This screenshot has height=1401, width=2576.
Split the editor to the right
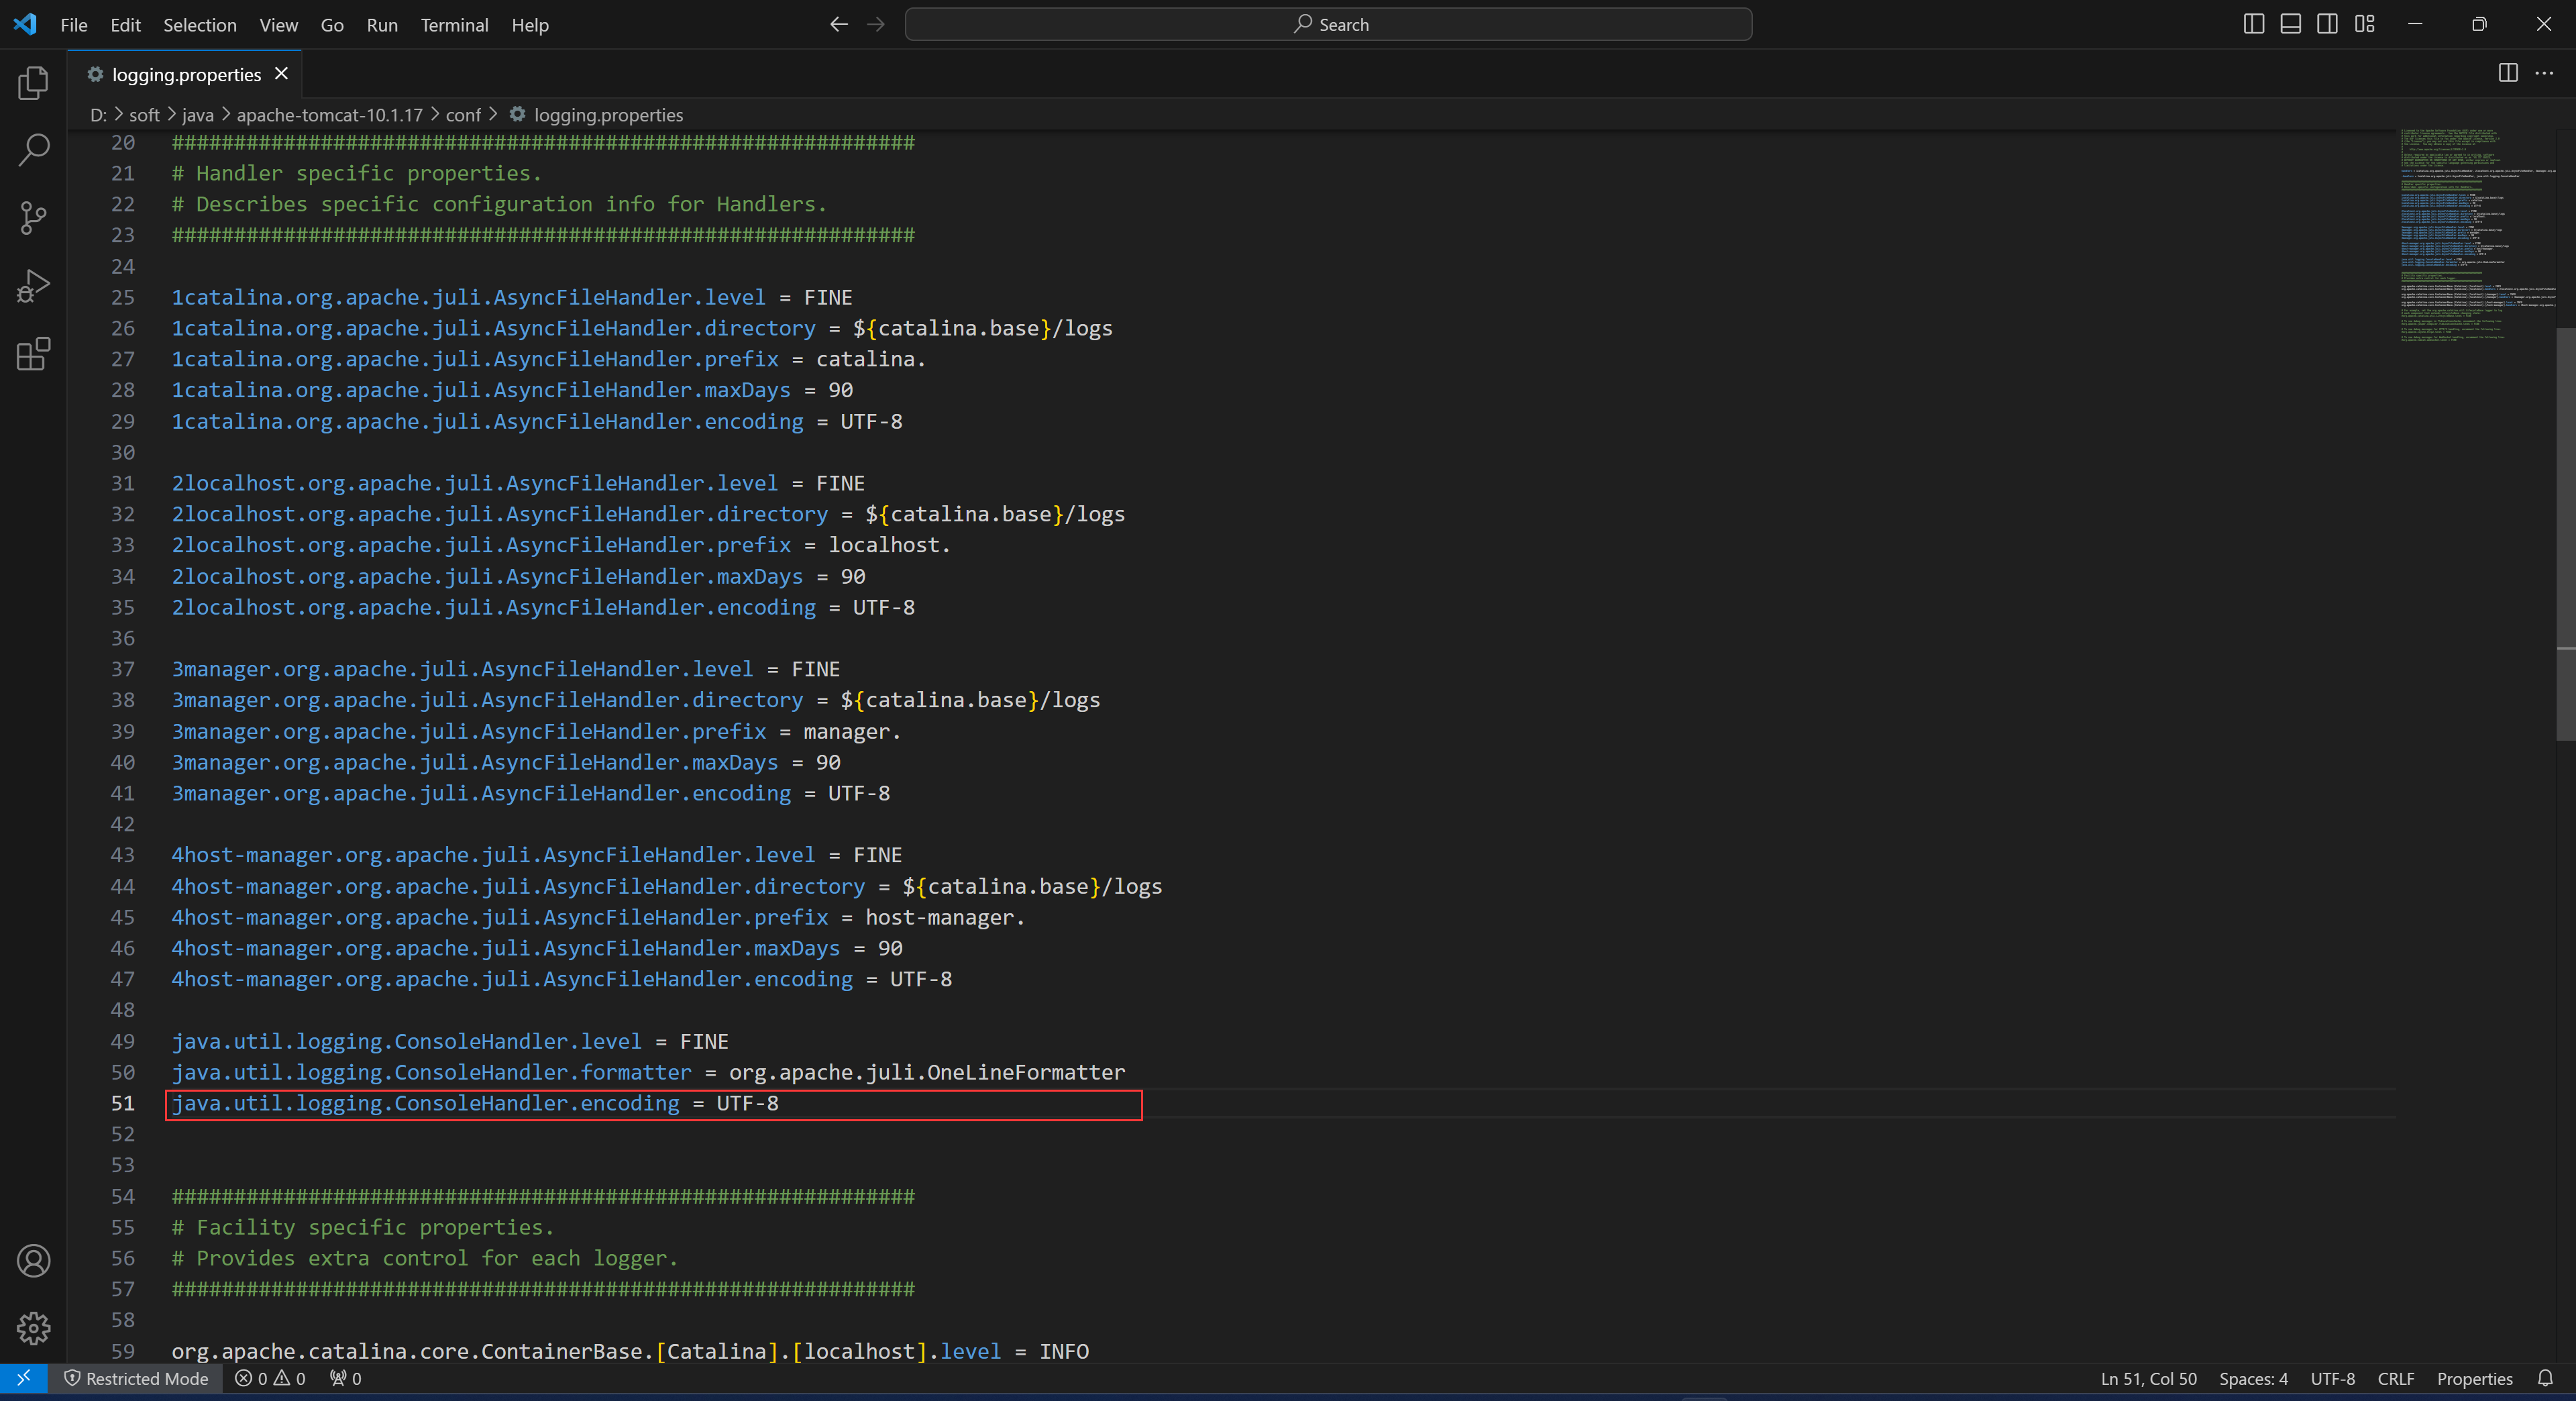(x=2508, y=73)
